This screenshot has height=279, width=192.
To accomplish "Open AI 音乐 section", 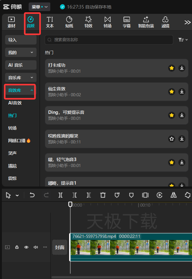I will pyautogui.click(x=21, y=65).
